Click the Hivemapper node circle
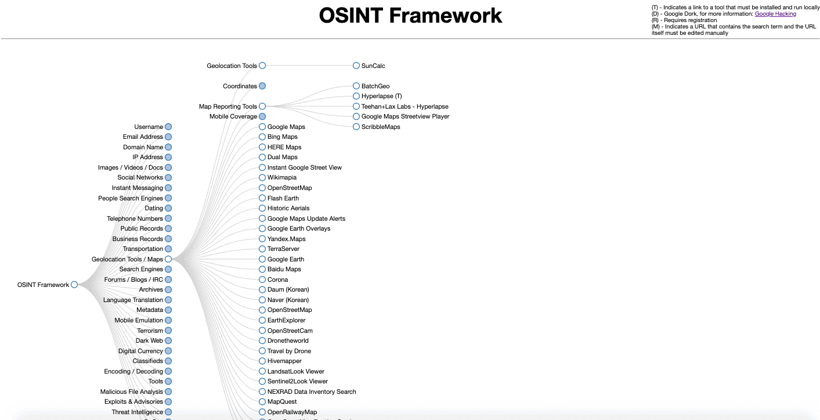 click(x=262, y=361)
